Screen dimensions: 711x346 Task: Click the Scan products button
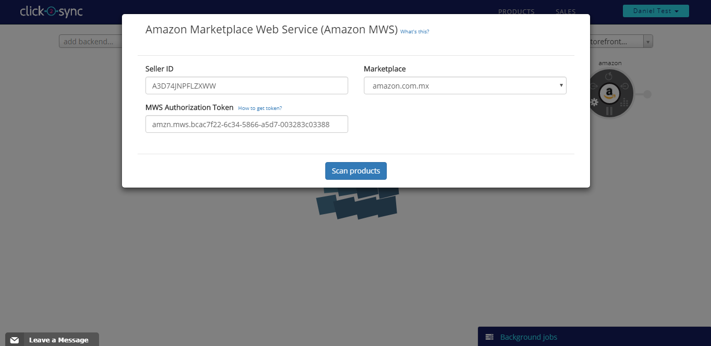point(356,171)
